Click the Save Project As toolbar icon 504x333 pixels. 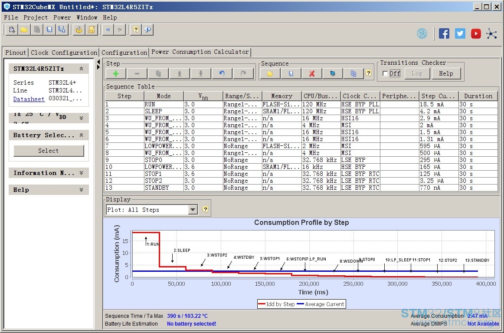(x=62, y=30)
